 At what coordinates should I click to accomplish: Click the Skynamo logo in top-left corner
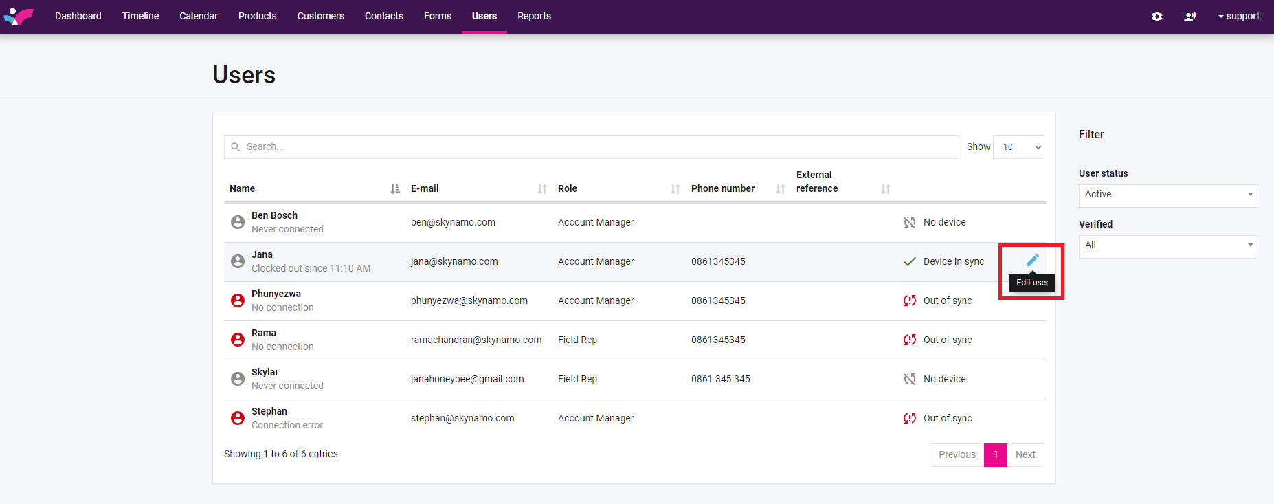(x=19, y=16)
